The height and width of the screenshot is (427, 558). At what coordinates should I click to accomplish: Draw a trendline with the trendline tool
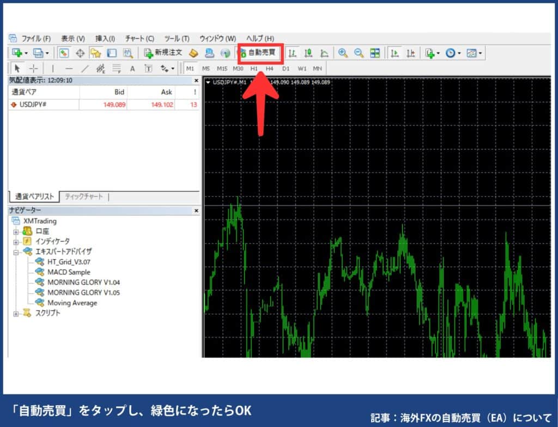click(84, 69)
